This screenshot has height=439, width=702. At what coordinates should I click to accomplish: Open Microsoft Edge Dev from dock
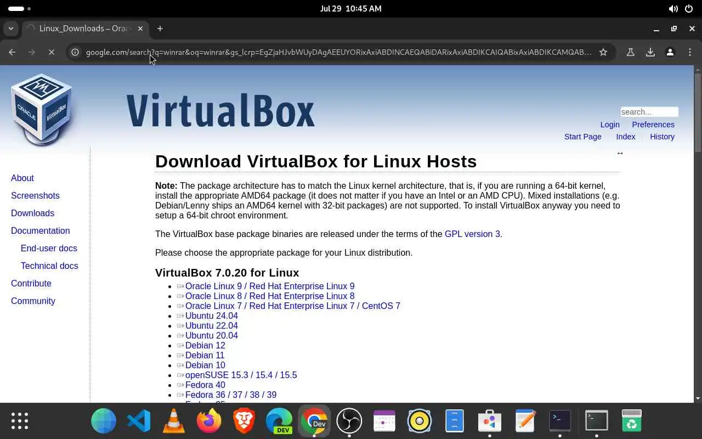click(279, 421)
